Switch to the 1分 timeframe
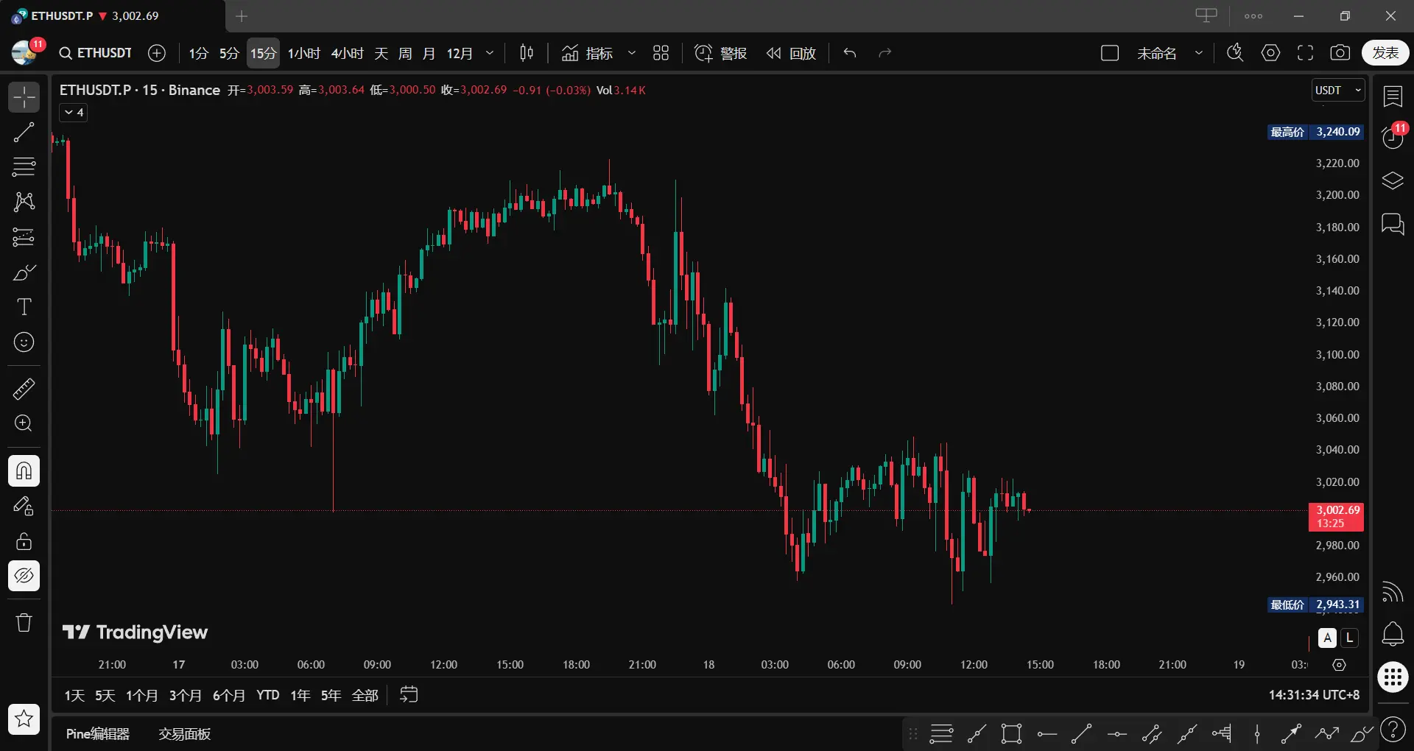The height and width of the screenshot is (751, 1414). coord(198,53)
